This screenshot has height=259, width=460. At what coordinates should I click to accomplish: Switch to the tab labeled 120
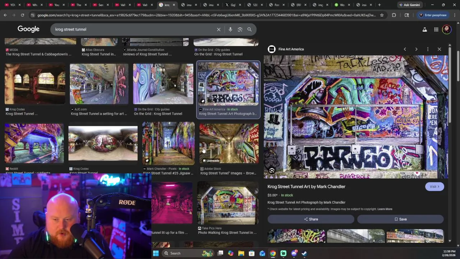pyautogui.click(x=255, y=5)
